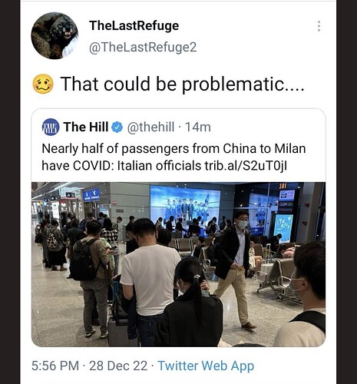
Task: Click the 5:56 PM tweet time
Action: (55, 366)
